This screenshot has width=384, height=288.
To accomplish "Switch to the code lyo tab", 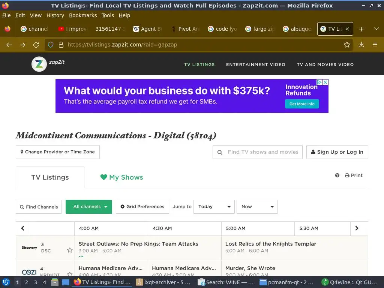I will 222,29.
